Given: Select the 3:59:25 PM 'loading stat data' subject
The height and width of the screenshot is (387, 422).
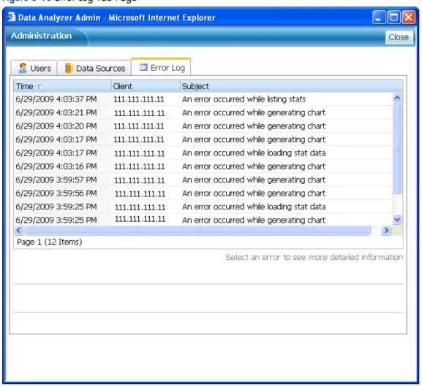Looking at the screenshot, I should coord(254,207).
